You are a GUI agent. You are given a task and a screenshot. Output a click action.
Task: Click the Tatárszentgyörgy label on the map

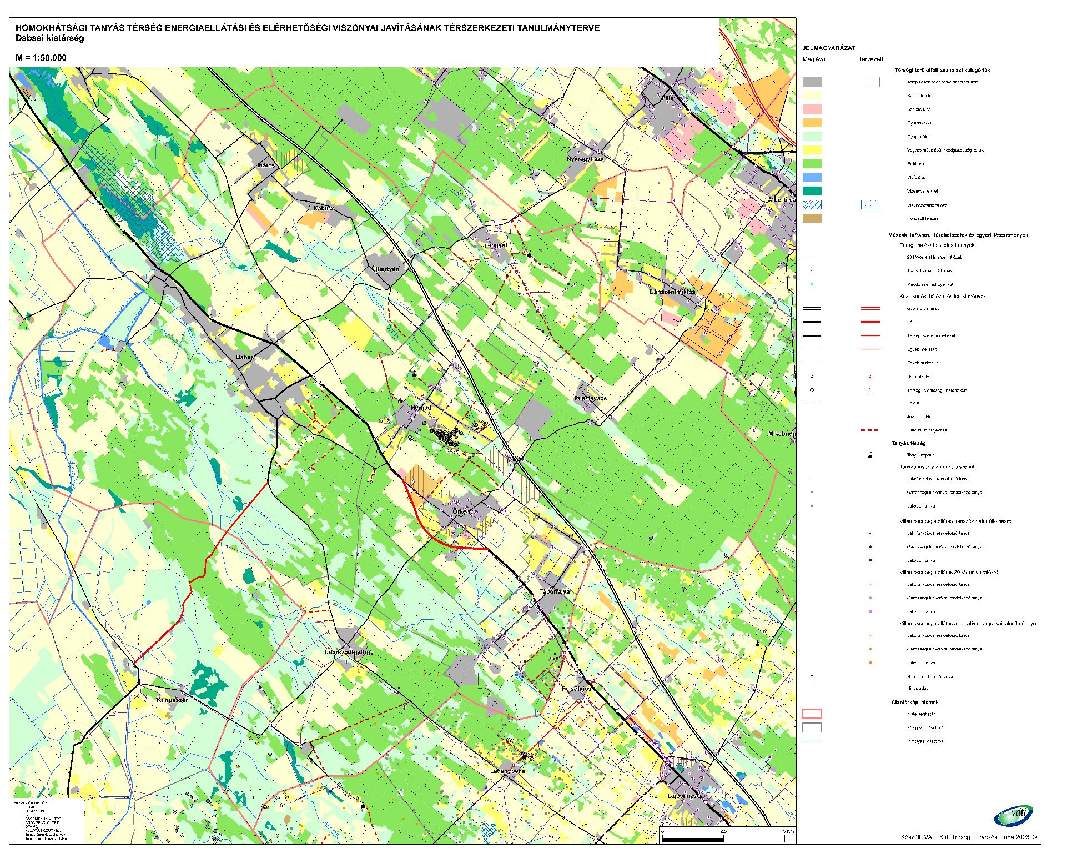[349, 652]
